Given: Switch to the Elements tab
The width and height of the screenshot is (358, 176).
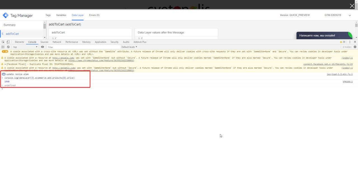Looking at the screenshot, I should [19, 42].
